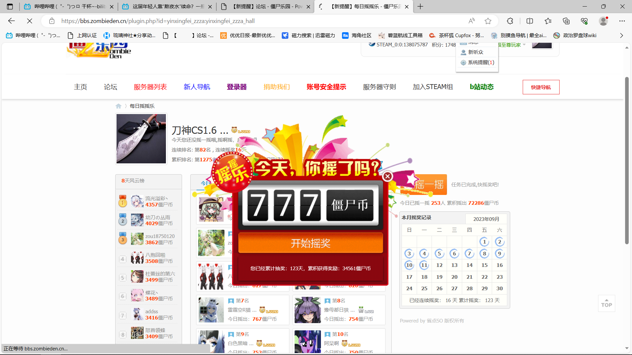Image resolution: width=632 pixels, height=355 pixels.
Task: Select calendar day 11
Action: pos(424,265)
